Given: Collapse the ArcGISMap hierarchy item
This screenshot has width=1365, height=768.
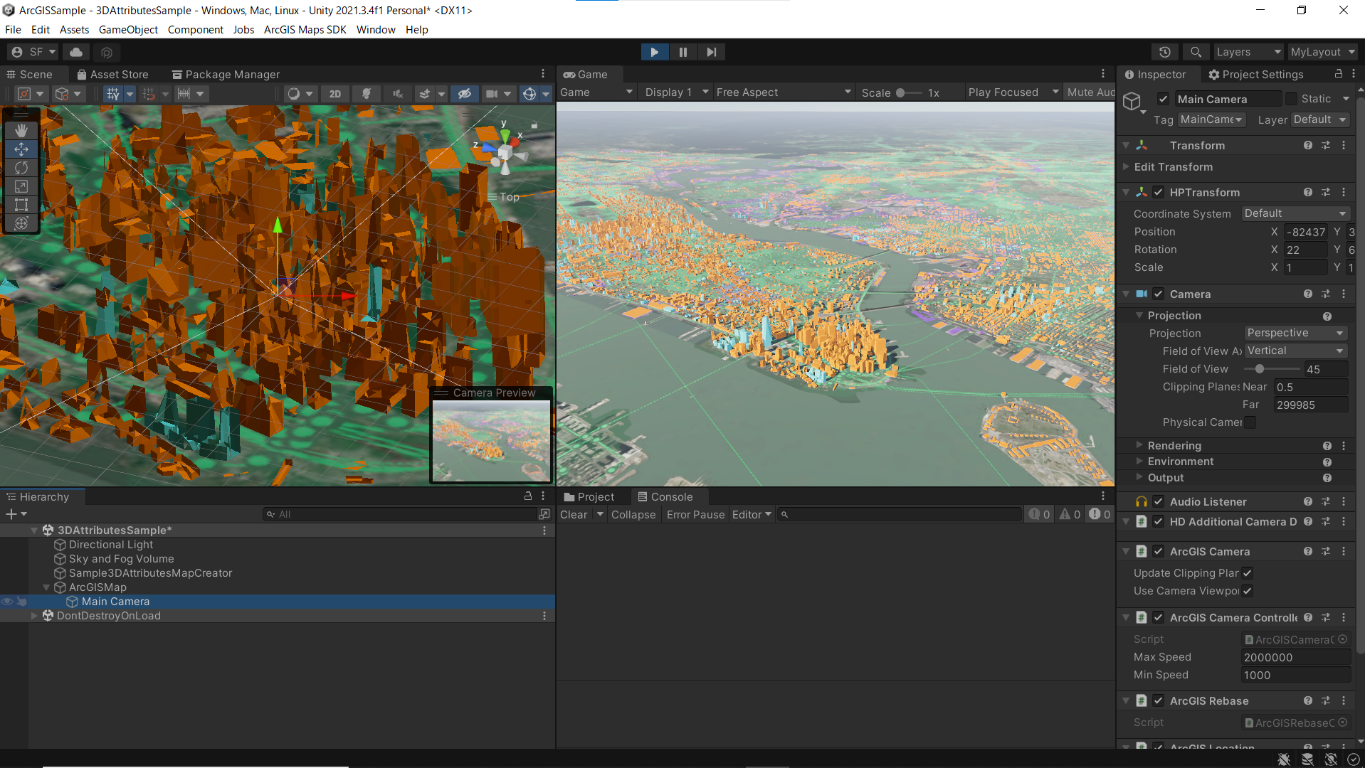Looking at the screenshot, I should point(46,587).
